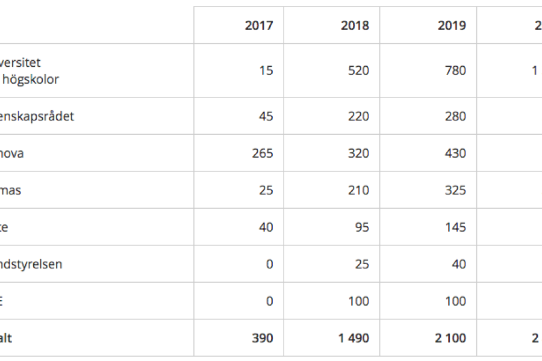Click the total 2019 value 2 100
The width and height of the screenshot is (542, 361).
click(x=450, y=338)
